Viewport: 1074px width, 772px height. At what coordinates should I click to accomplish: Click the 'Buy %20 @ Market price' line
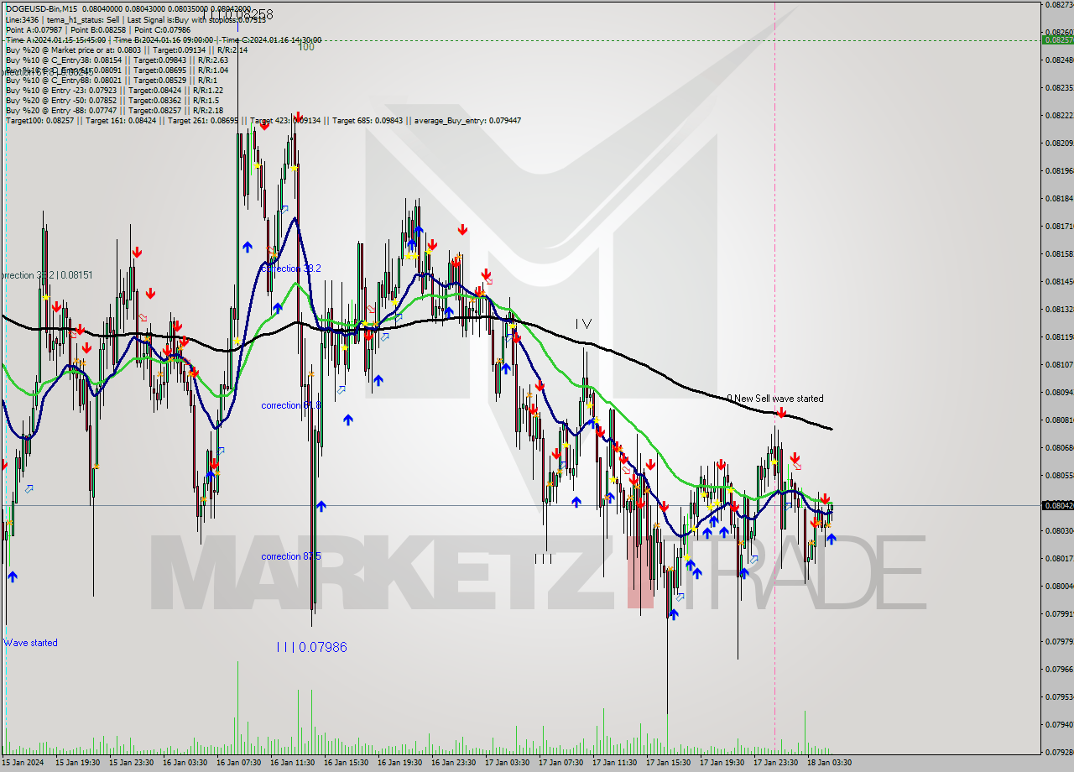click(127, 50)
